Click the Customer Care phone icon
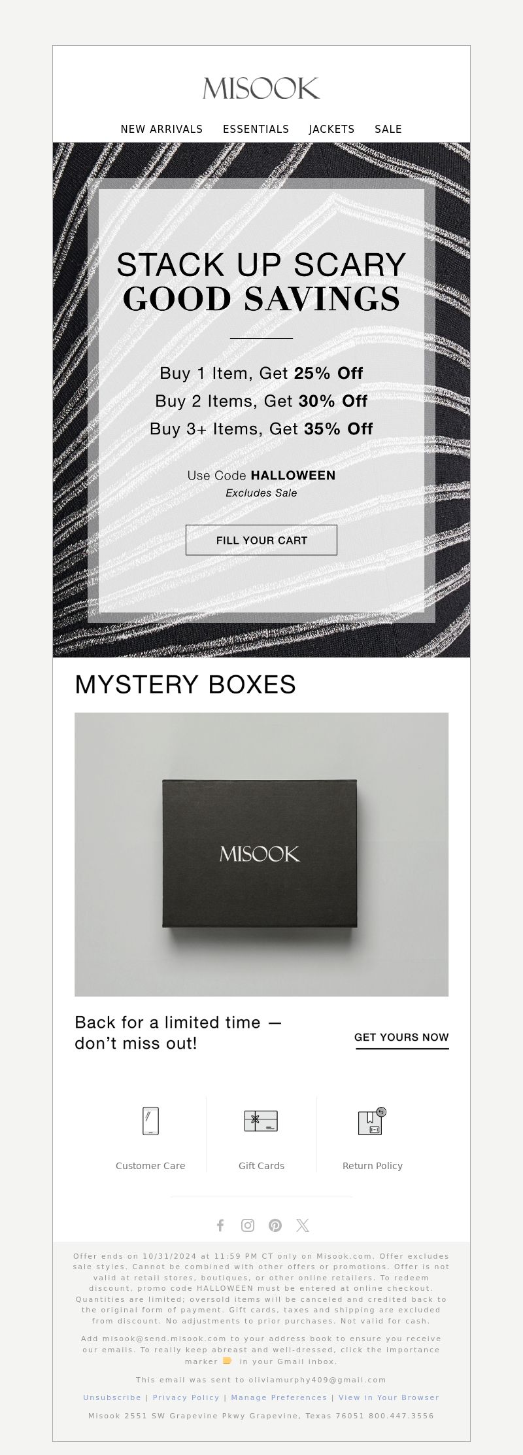This screenshot has height=1455, width=523. click(150, 1121)
